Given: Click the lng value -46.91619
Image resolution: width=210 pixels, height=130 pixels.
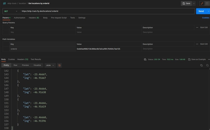Looking at the screenshot, I should pyautogui.click(x=40, y=107).
